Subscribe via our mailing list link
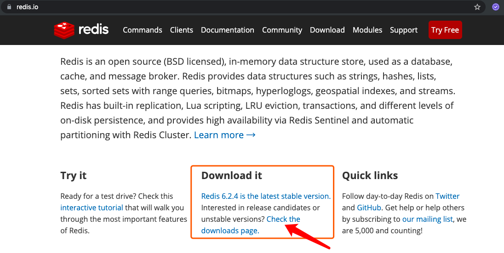 pos(428,219)
